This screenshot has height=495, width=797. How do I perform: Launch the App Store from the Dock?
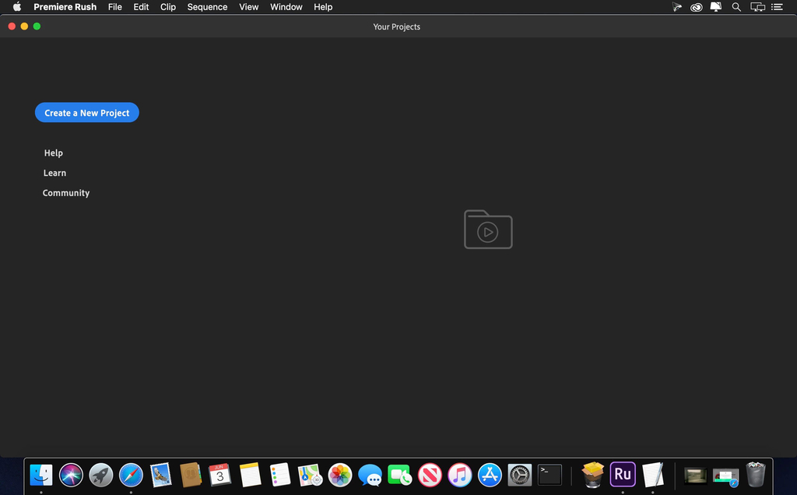(490, 475)
